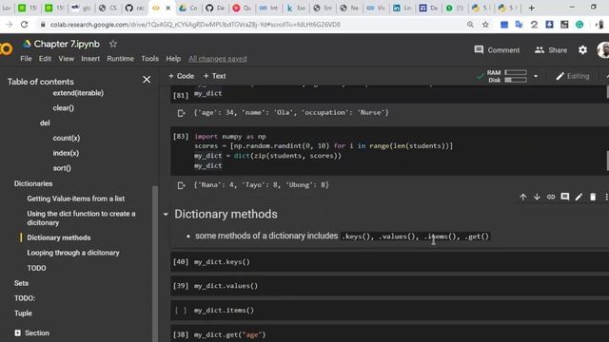Viewport: 609px width, 342px height.
Task: Toggle output of cell 81
Action: [x=181, y=113]
